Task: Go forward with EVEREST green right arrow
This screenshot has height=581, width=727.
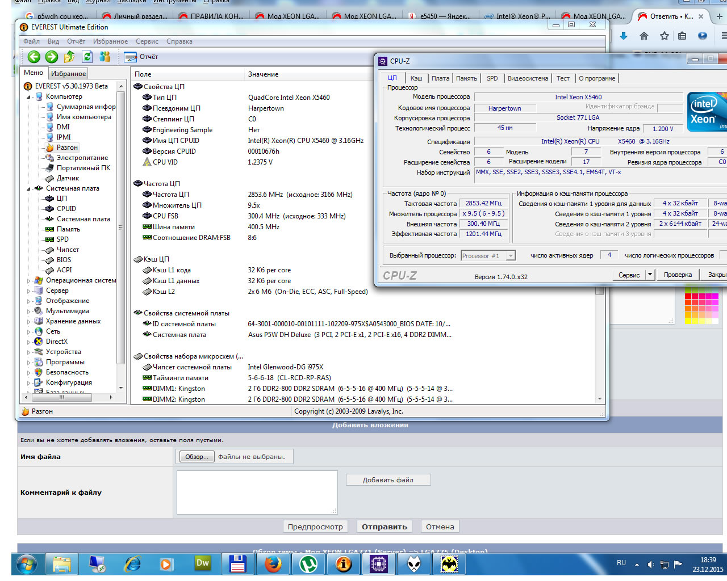Action: tap(52, 57)
